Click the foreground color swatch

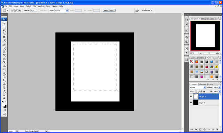click(3, 105)
